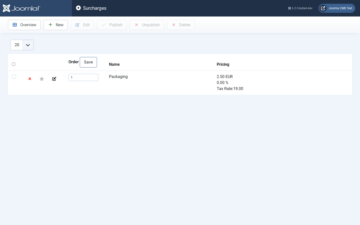Open the 20 items-per-page dropdown
This screenshot has width=360, height=225.
pos(22,45)
